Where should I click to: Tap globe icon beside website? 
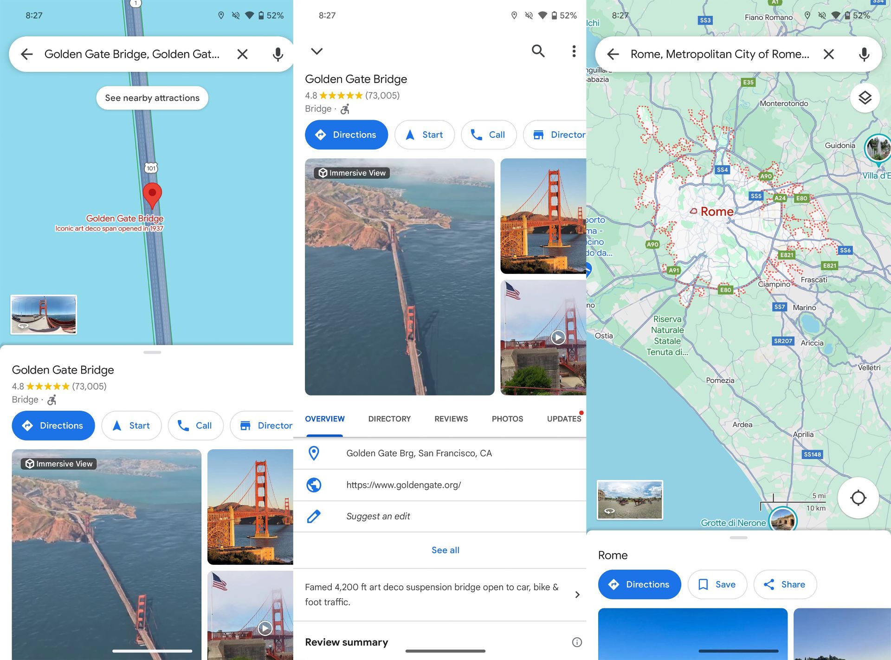point(314,485)
